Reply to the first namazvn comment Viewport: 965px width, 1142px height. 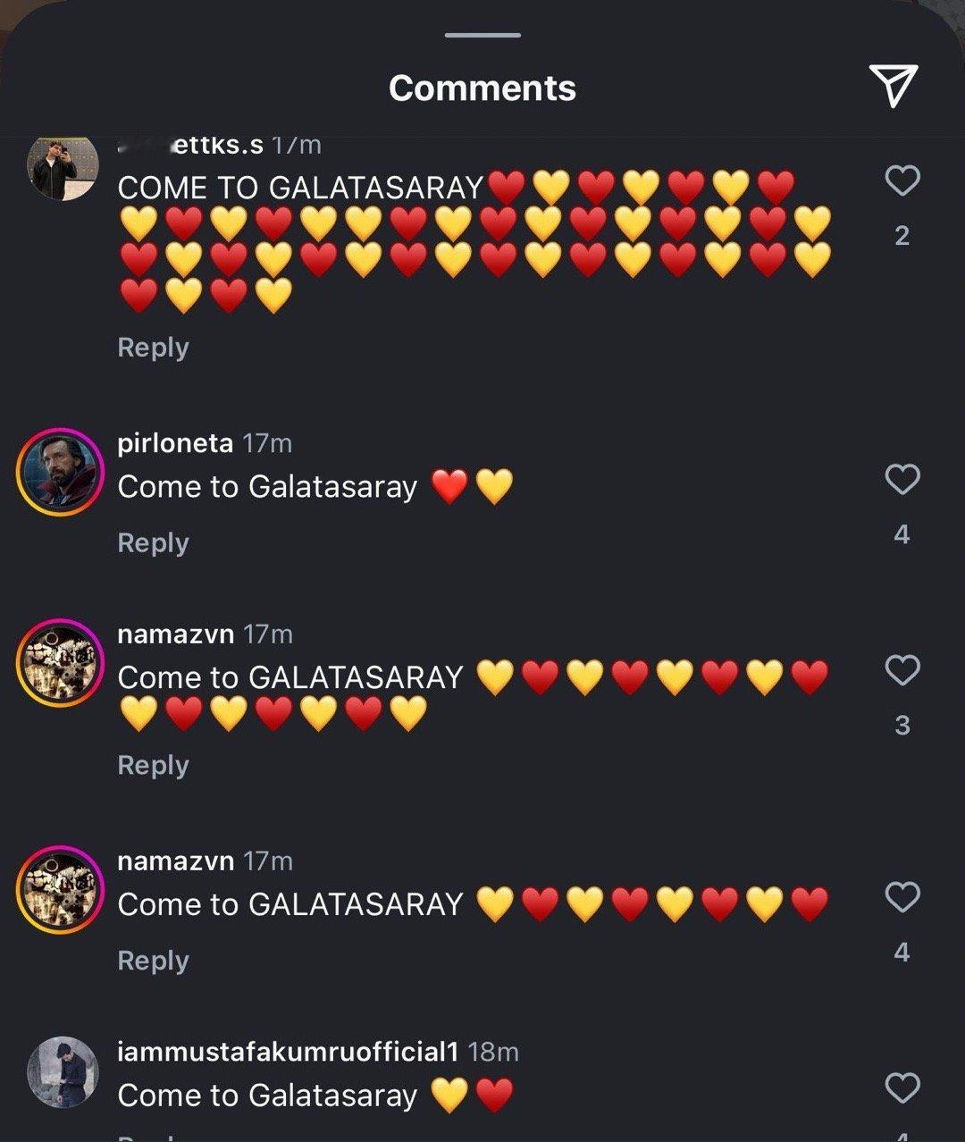point(153,766)
